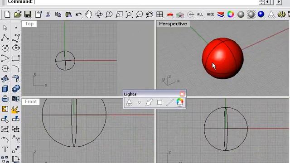Add a directional light arrow icon
290x163 pixels.
149,102
